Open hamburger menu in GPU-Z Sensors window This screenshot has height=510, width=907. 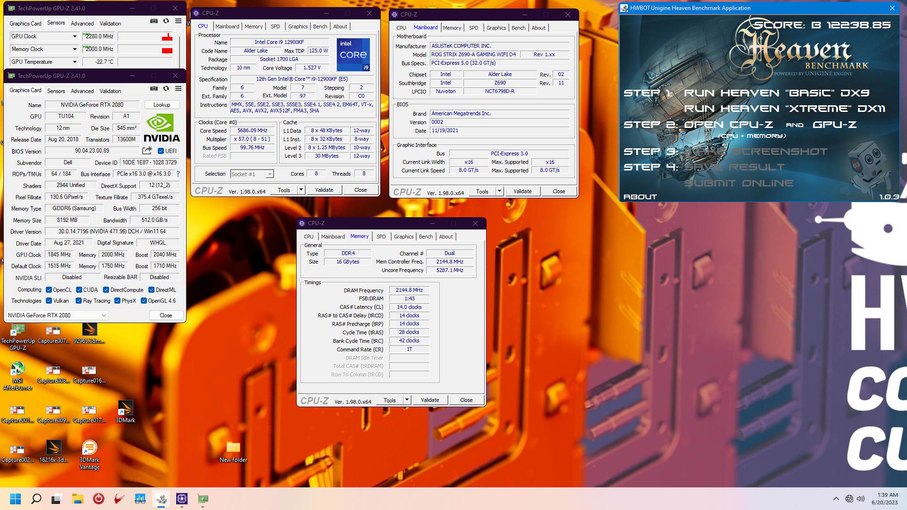tap(178, 21)
